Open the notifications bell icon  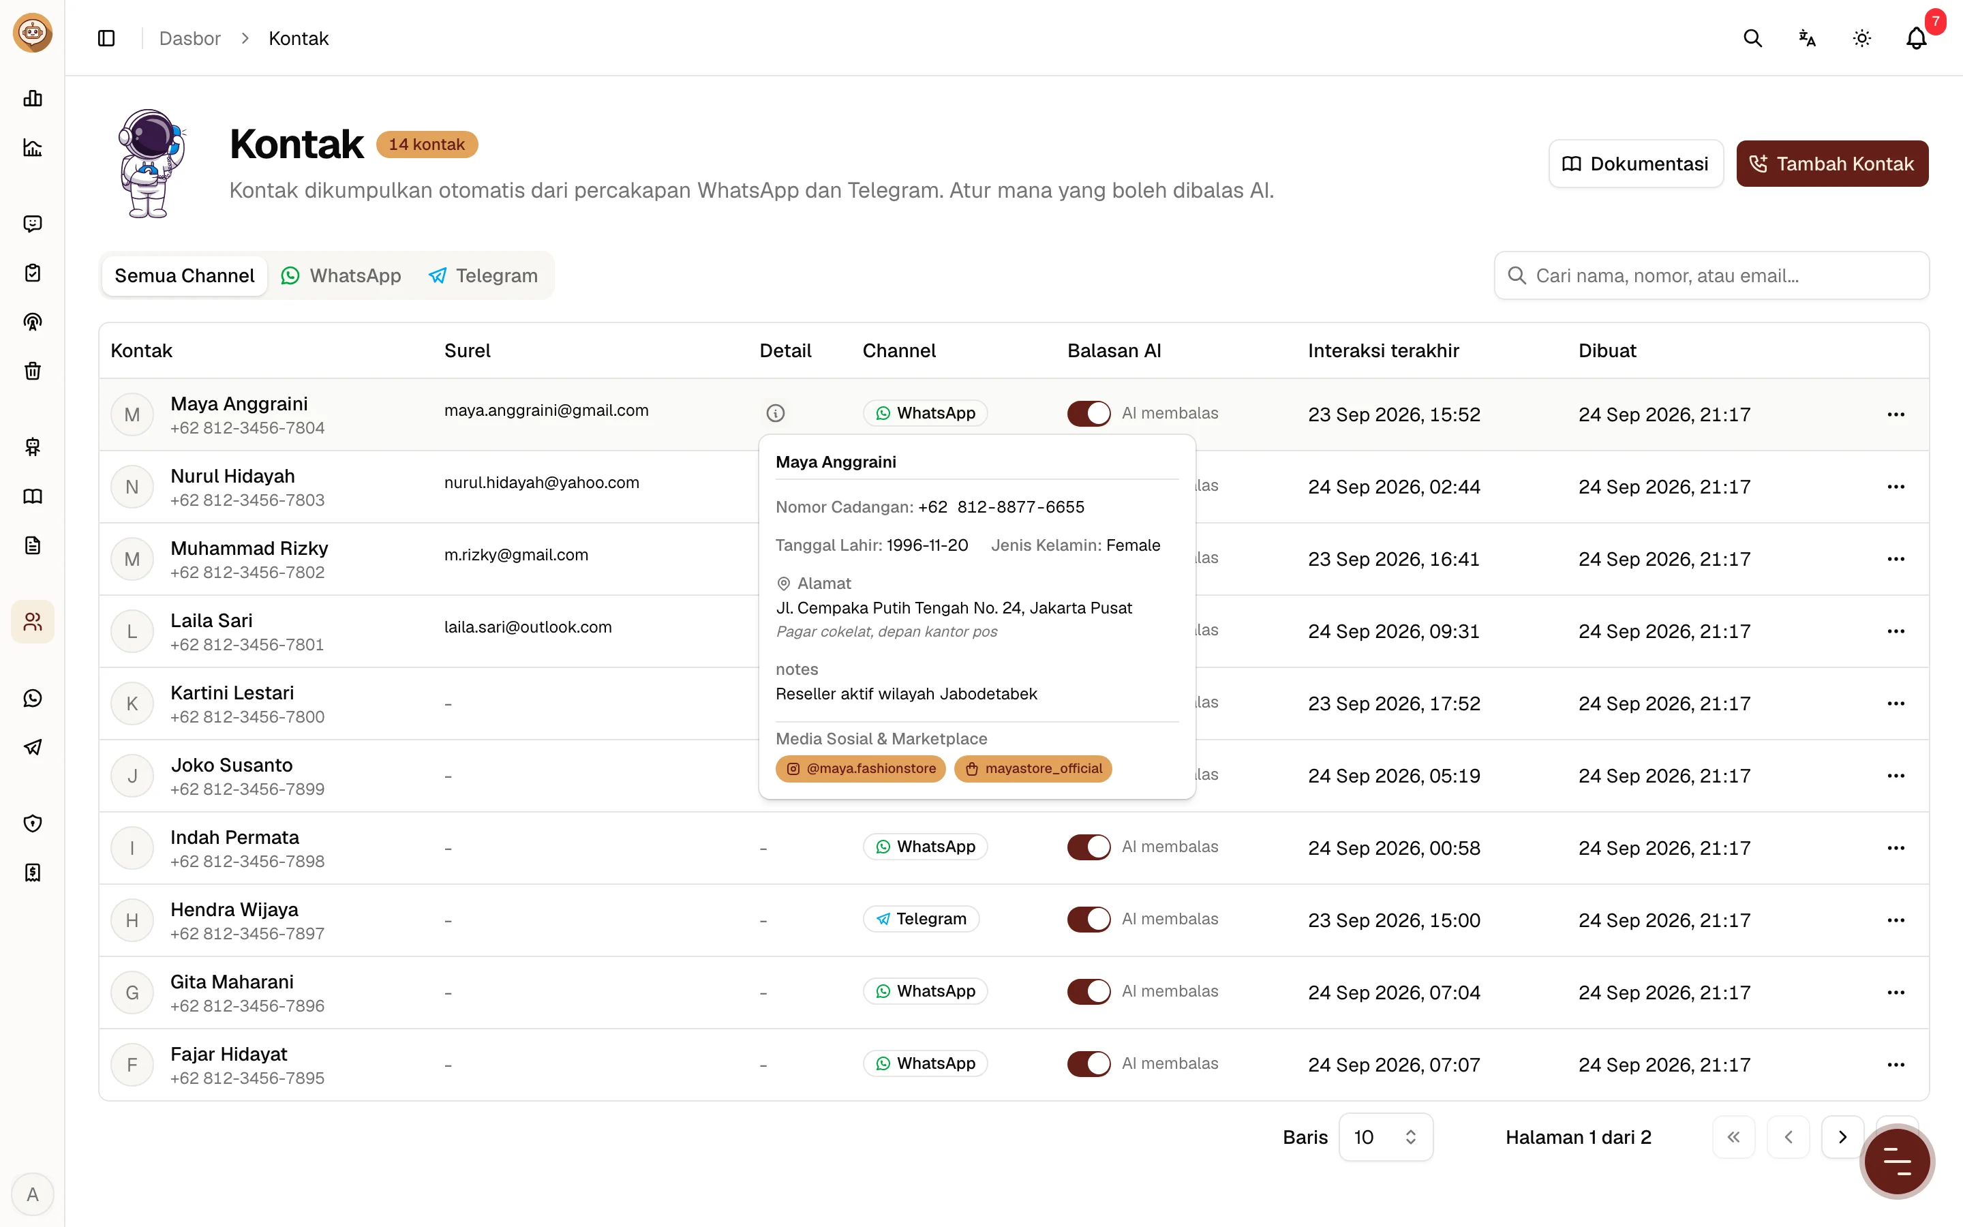coord(1916,38)
